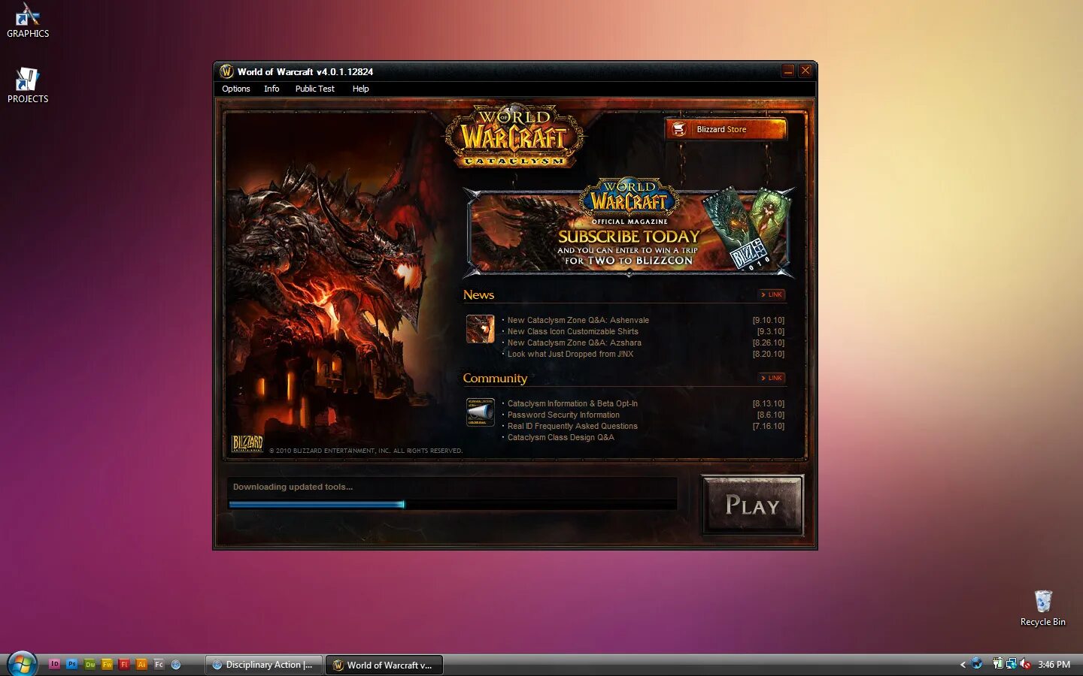Minimize the World of Warcraft launcher

[x=788, y=71]
